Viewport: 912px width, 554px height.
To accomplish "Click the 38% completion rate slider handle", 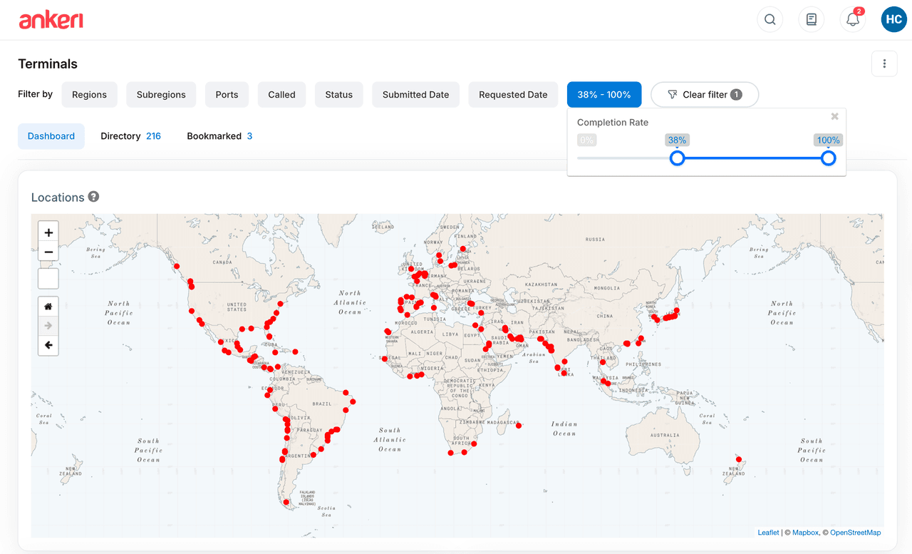I will click(678, 158).
